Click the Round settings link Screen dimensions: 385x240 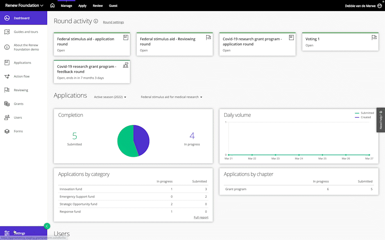click(113, 22)
